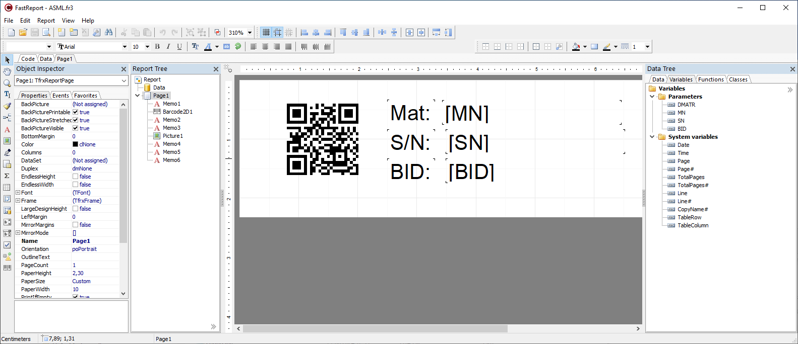
Task: Click the Find binoculars icon
Action: pos(108,33)
